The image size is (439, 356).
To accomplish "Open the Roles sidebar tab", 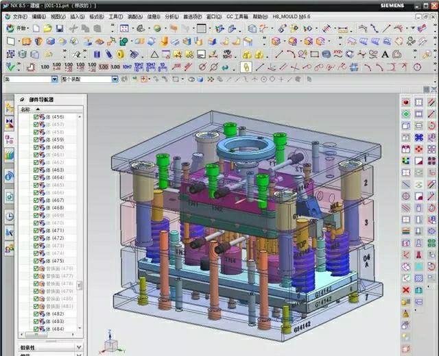I will [9, 248].
